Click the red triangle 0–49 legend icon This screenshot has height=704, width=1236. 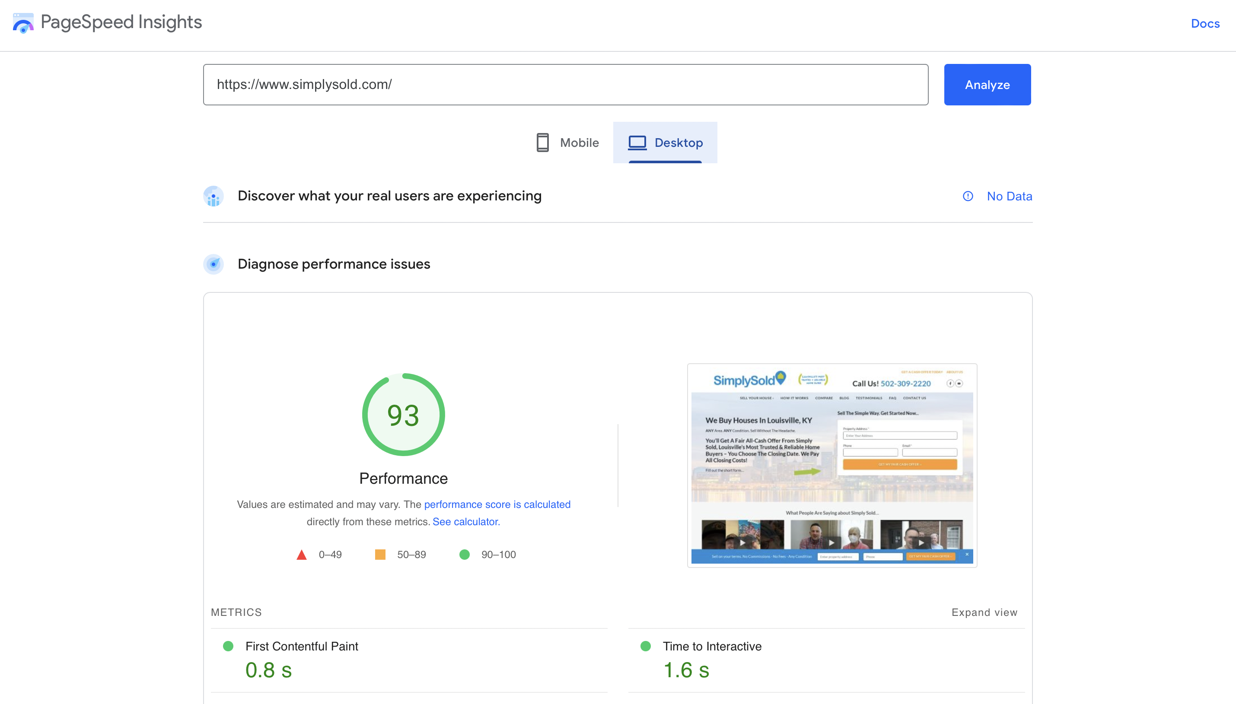coord(301,555)
